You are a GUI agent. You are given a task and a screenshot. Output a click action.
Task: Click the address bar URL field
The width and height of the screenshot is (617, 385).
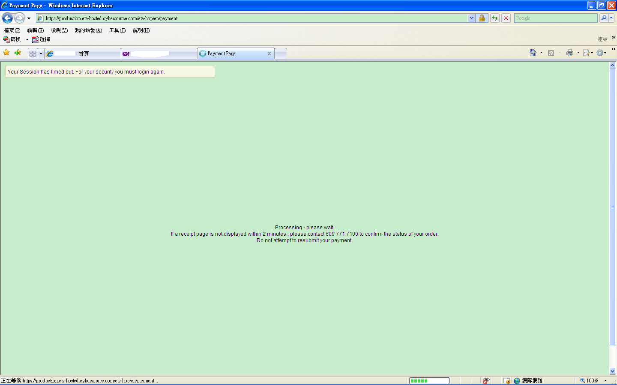point(252,18)
